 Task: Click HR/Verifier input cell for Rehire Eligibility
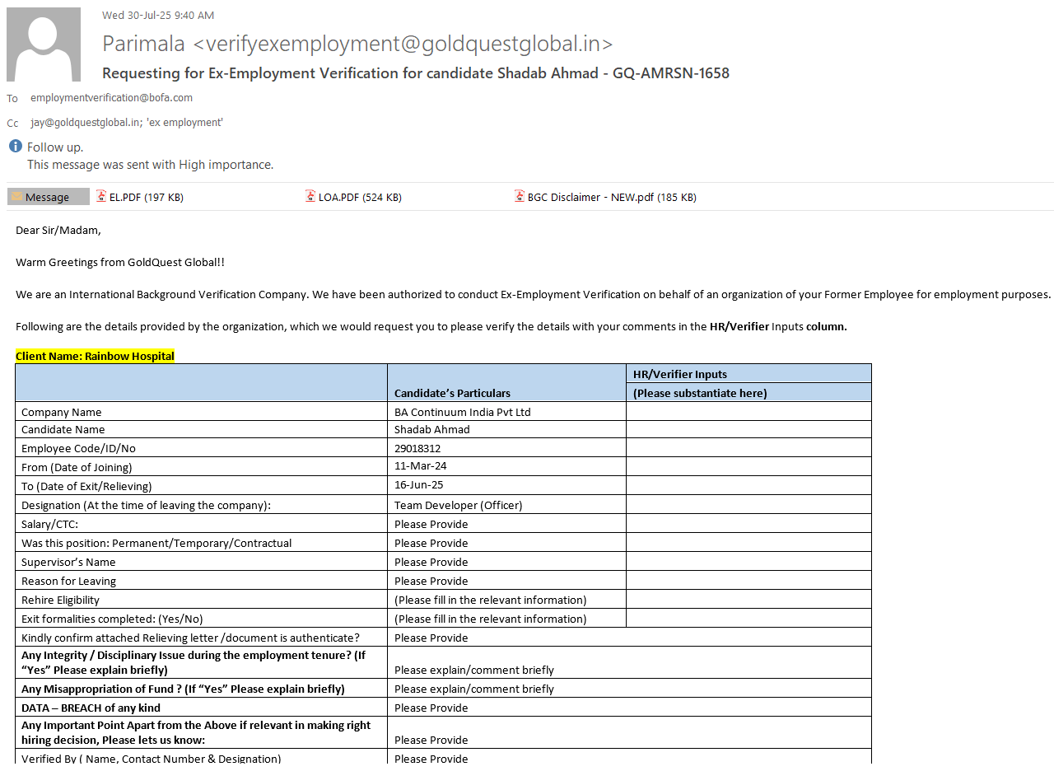748,600
